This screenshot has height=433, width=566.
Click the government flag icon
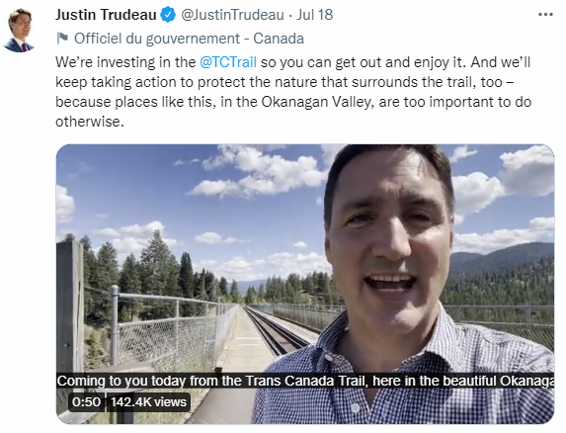tap(62, 38)
